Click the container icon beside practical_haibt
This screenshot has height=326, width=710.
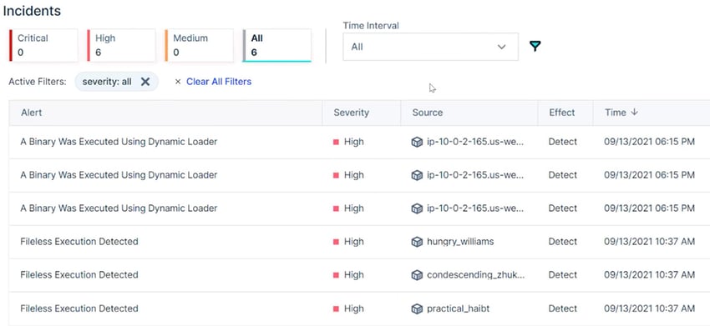click(x=417, y=308)
